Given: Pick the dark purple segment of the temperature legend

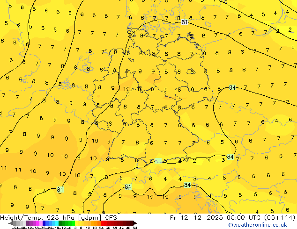Looking at the screenshot, I should point(28,223).
